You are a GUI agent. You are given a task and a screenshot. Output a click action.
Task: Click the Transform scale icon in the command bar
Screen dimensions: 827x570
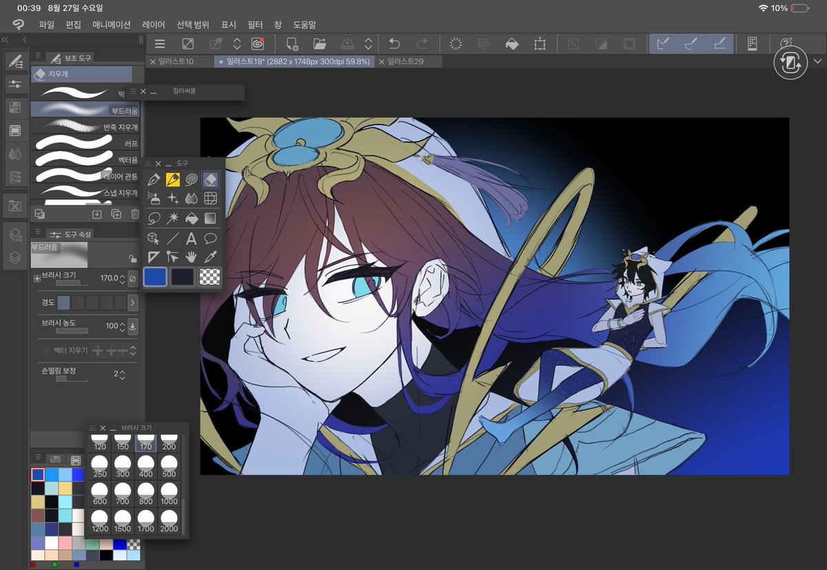pos(540,44)
